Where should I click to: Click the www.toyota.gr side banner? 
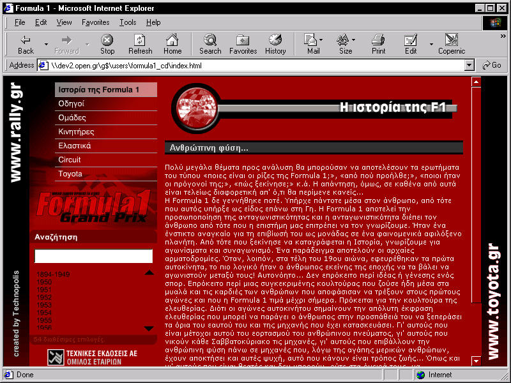(x=493, y=301)
